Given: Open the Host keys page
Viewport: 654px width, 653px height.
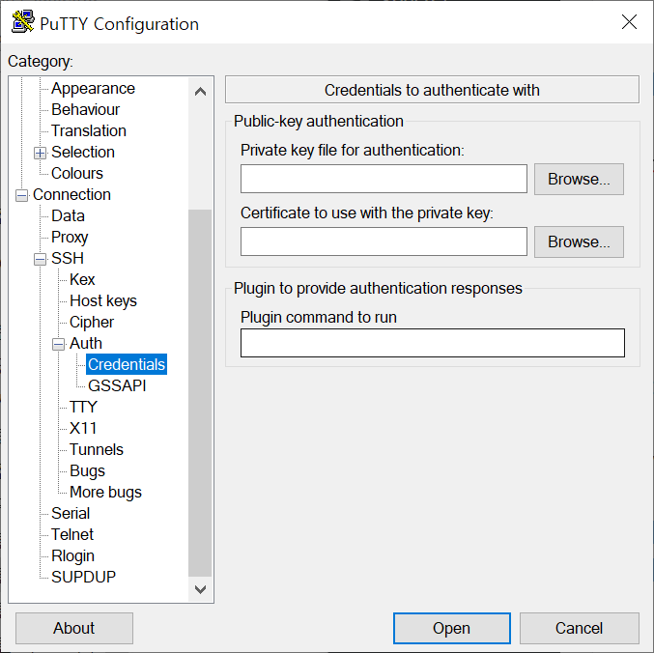Looking at the screenshot, I should [x=103, y=301].
